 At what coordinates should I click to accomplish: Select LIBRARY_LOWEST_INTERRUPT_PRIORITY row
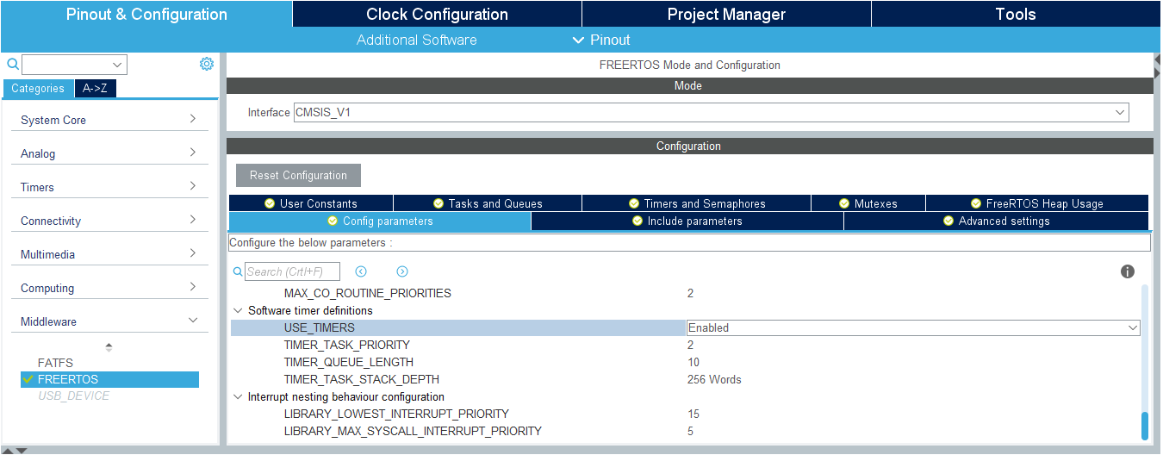pyautogui.click(x=685, y=414)
